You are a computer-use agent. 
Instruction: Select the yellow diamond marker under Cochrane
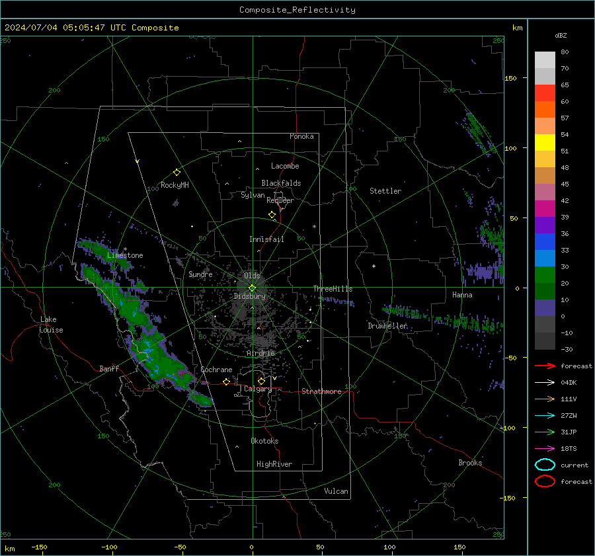[x=226, y=382]
